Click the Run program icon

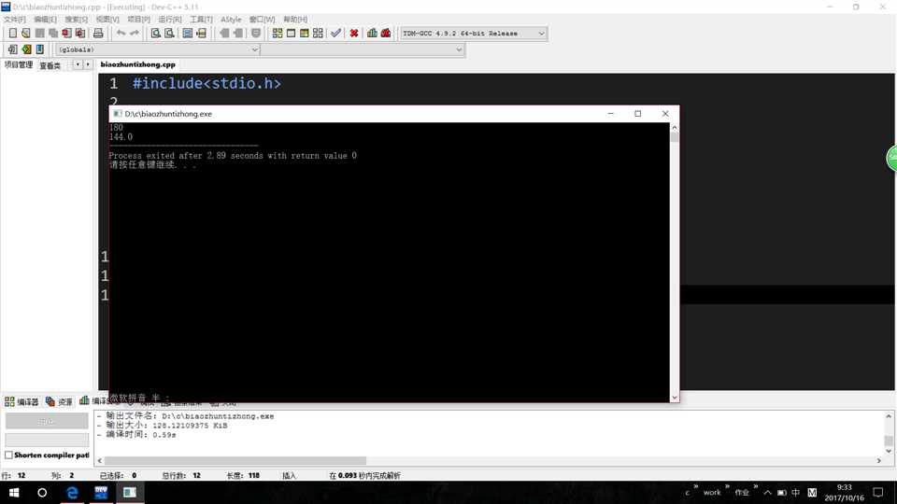point(292,34)
